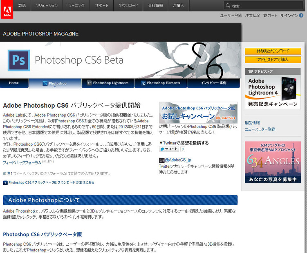
Task: Click the ▼Twitterで感想を投稿する text
Action: 184,143
